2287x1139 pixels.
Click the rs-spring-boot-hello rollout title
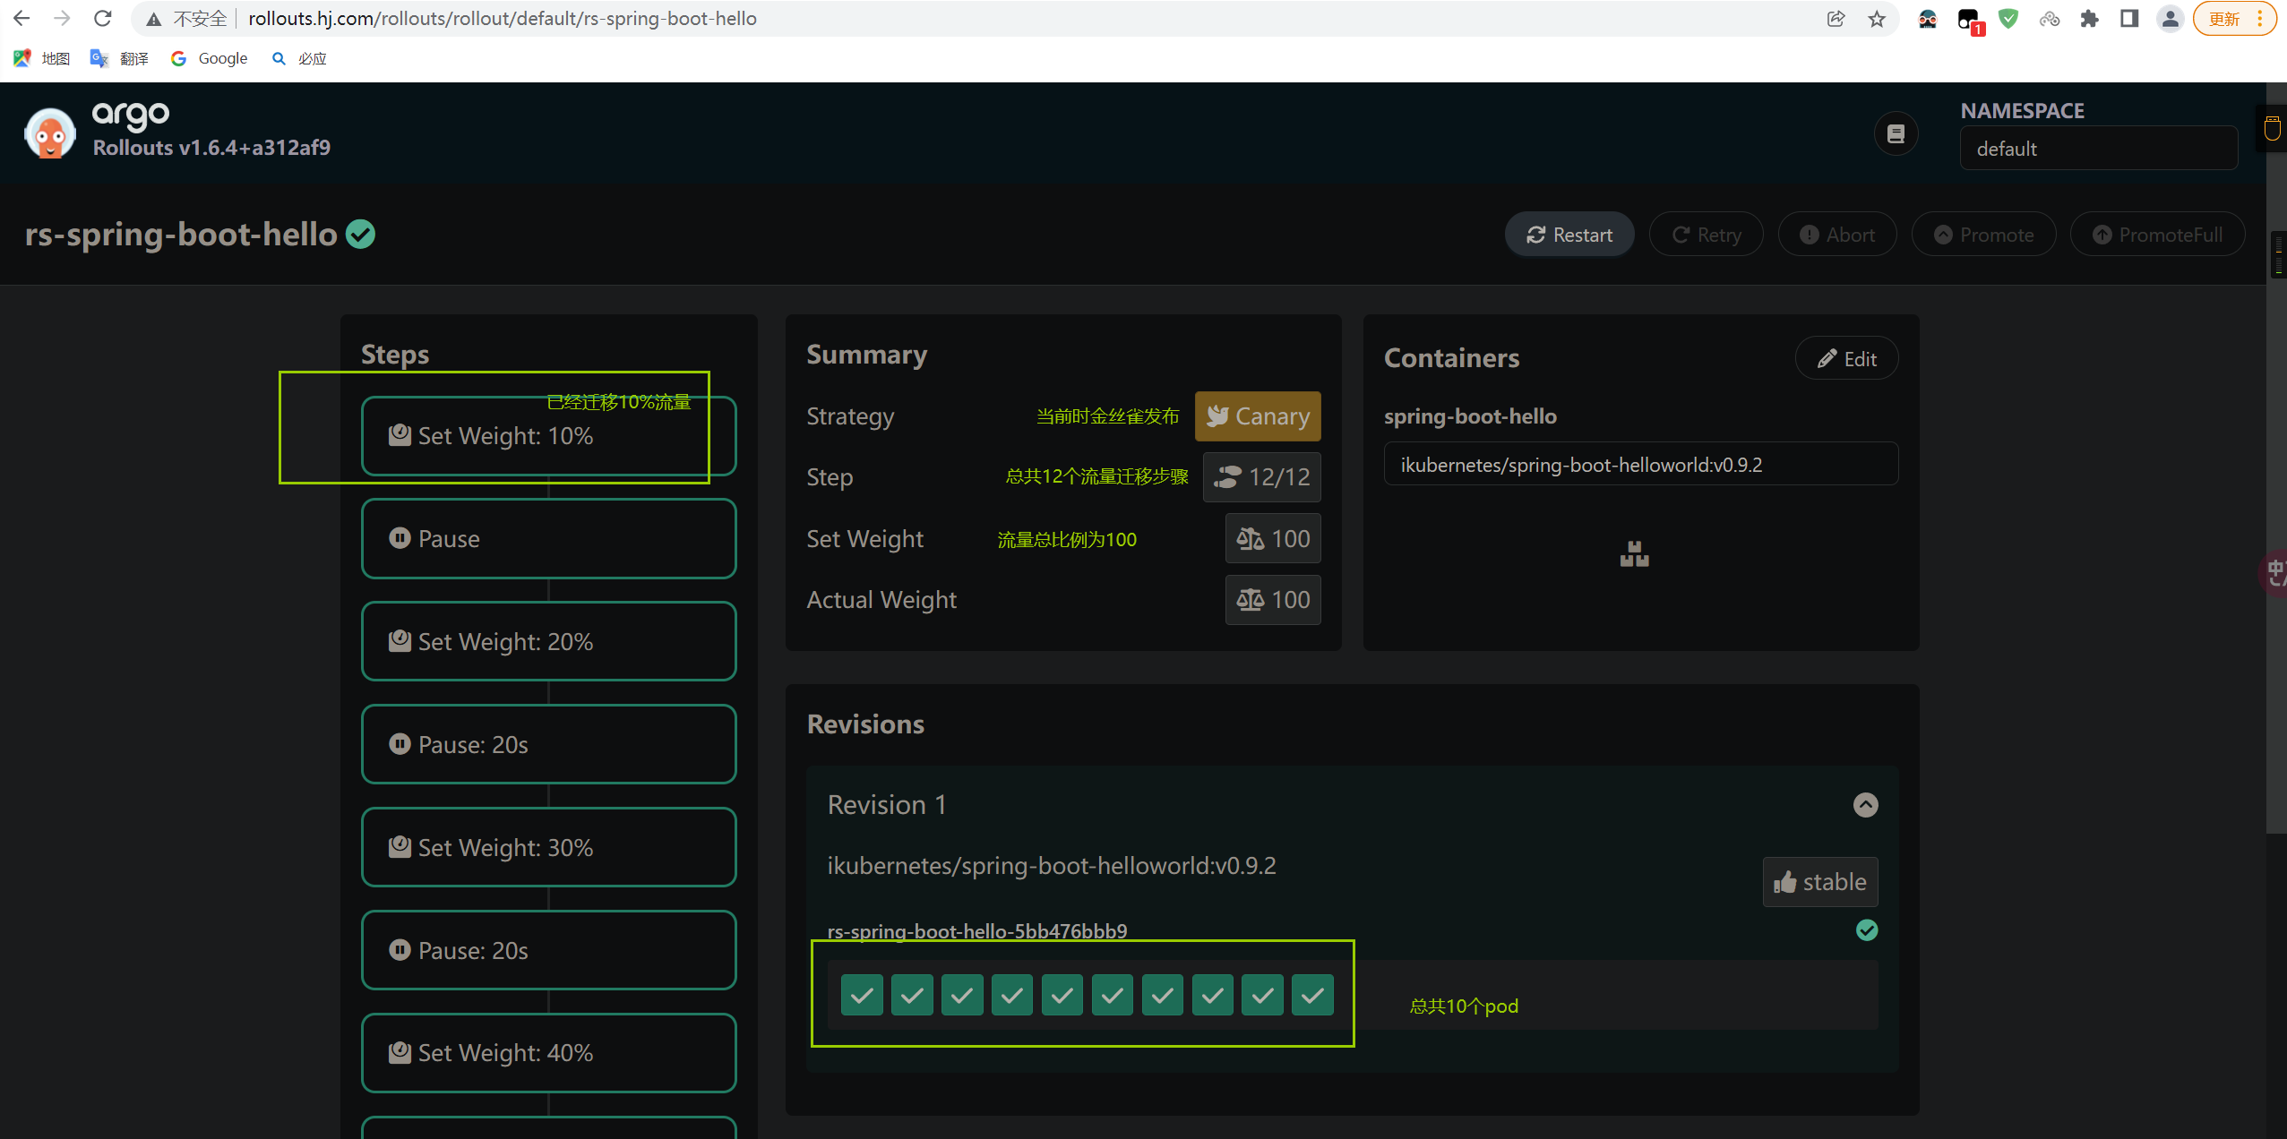coord(181,235)
